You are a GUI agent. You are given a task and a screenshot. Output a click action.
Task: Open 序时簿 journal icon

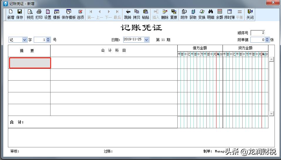pyautogui.click(x=229, y=12)
